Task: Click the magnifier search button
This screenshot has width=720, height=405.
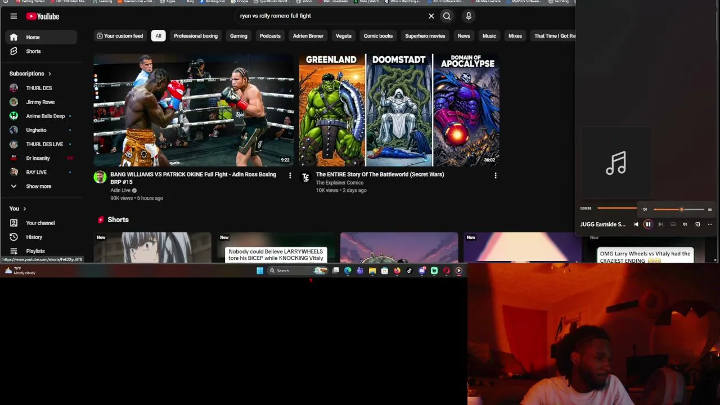Action: 447,16
